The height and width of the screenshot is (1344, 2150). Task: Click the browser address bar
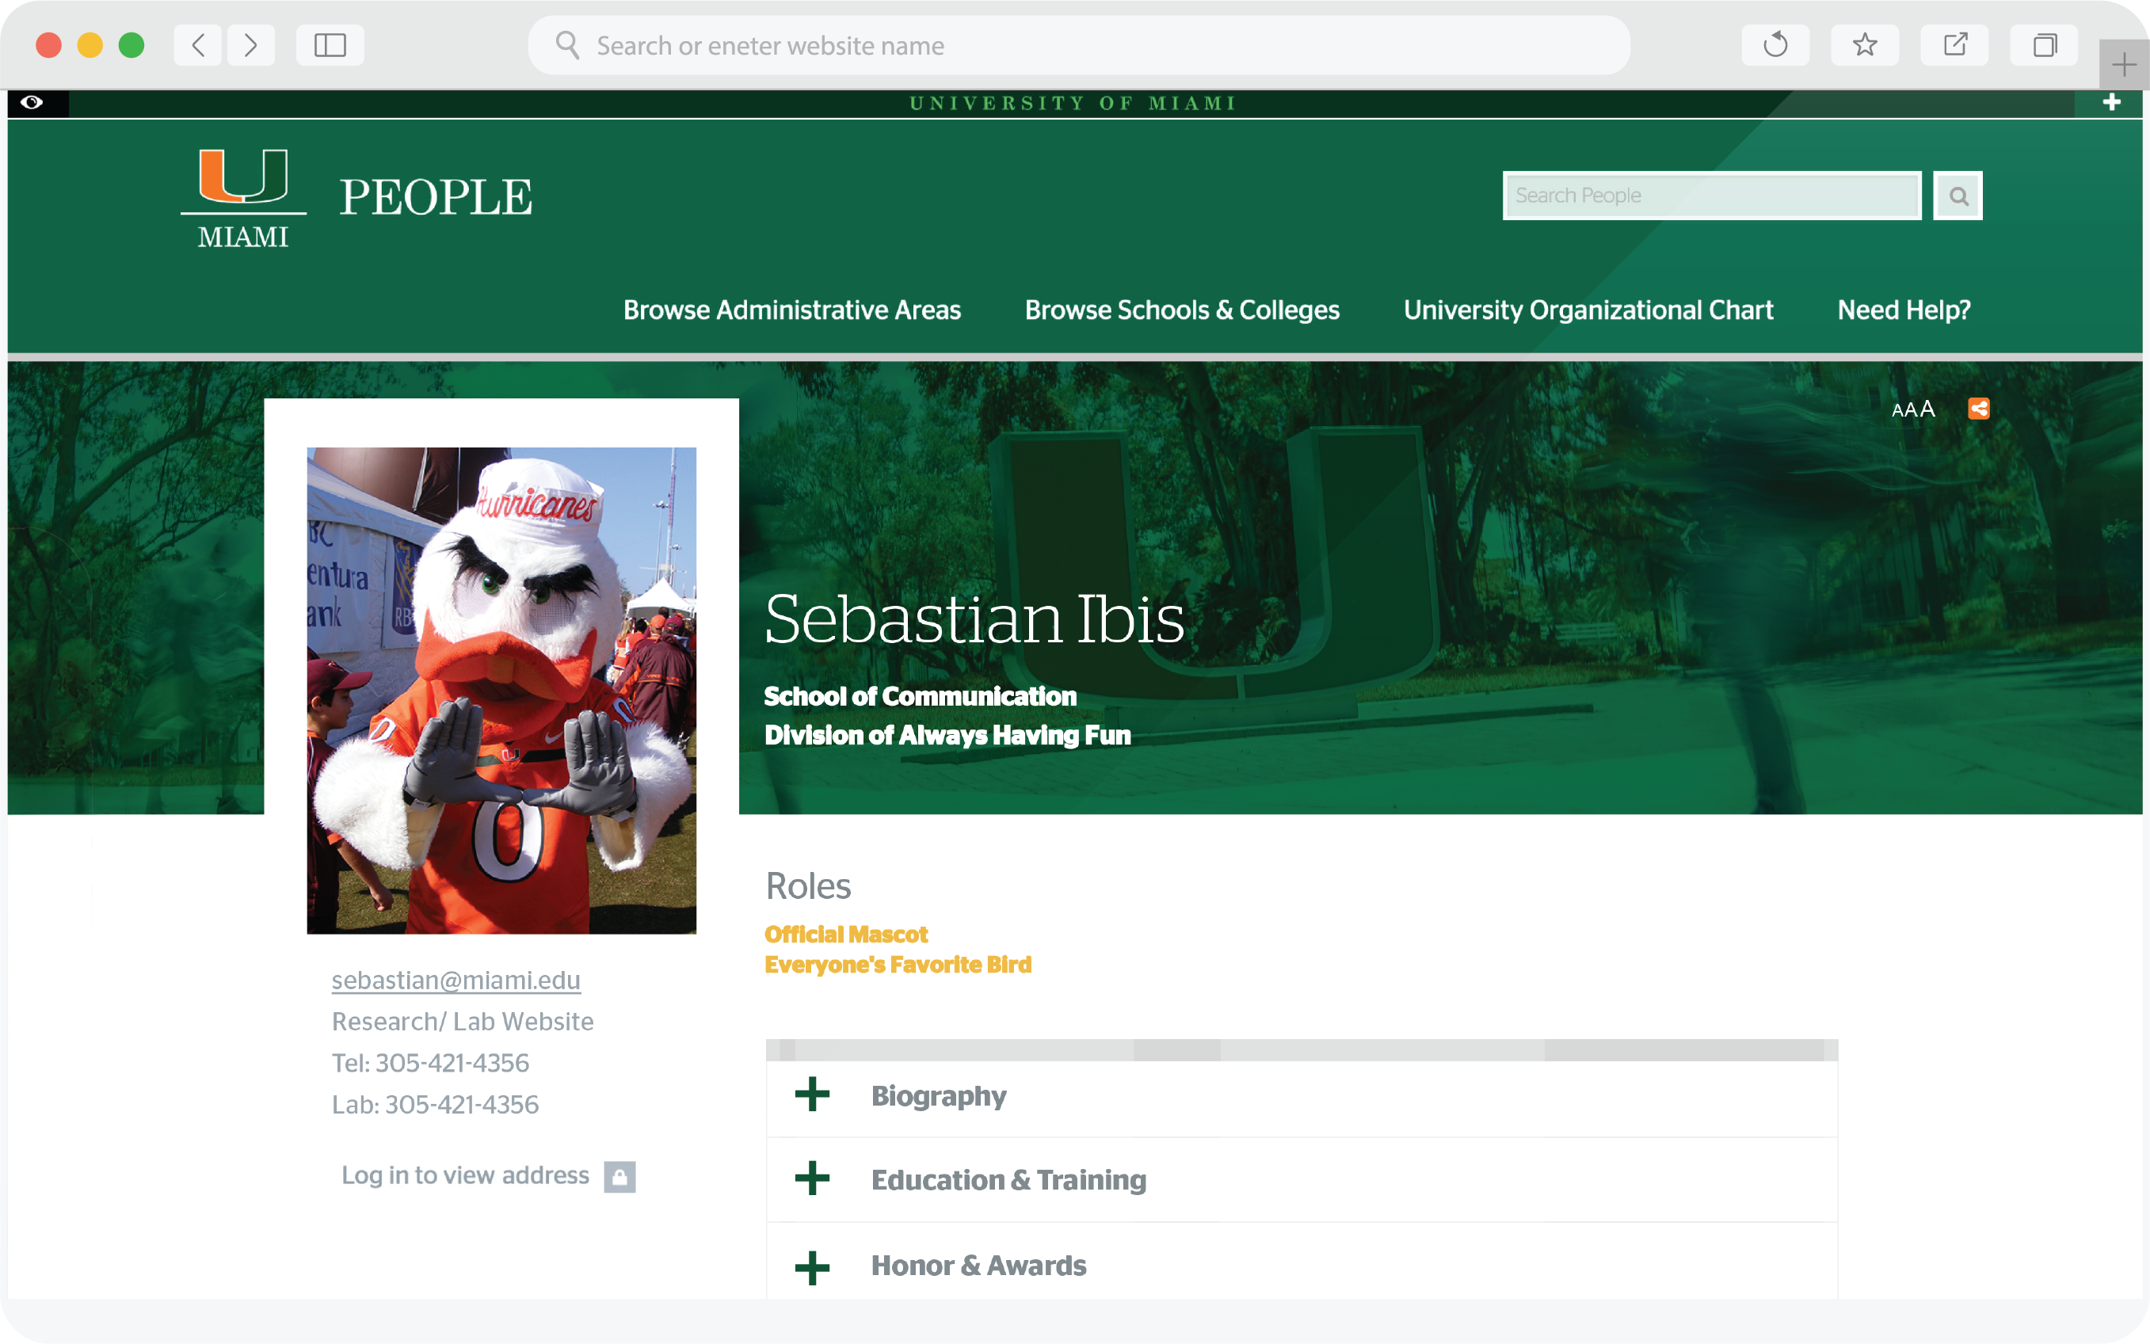click(1078, 44)
